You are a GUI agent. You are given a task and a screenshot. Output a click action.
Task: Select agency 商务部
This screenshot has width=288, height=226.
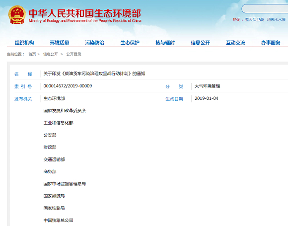[50, 172]
